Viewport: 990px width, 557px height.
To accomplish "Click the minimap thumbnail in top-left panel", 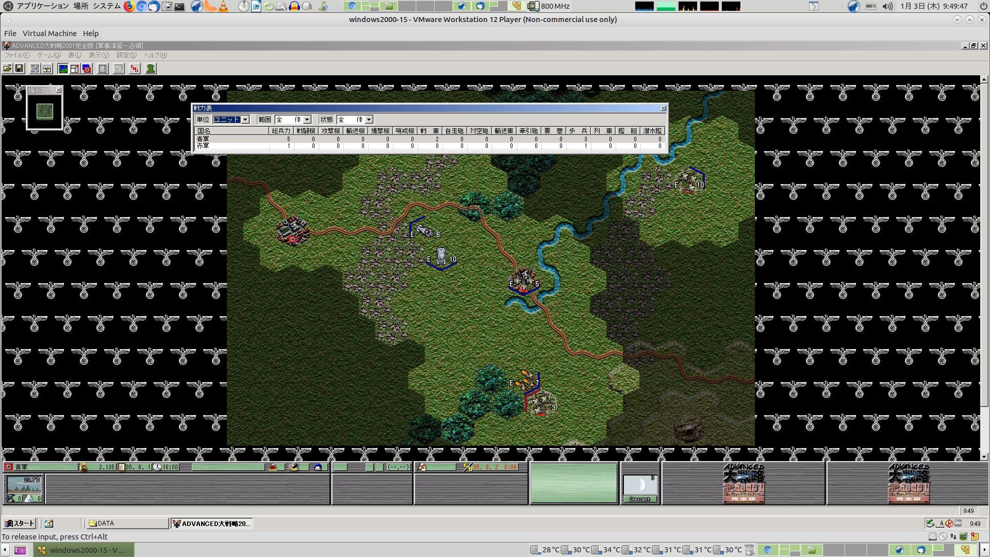I will point(45,111).
